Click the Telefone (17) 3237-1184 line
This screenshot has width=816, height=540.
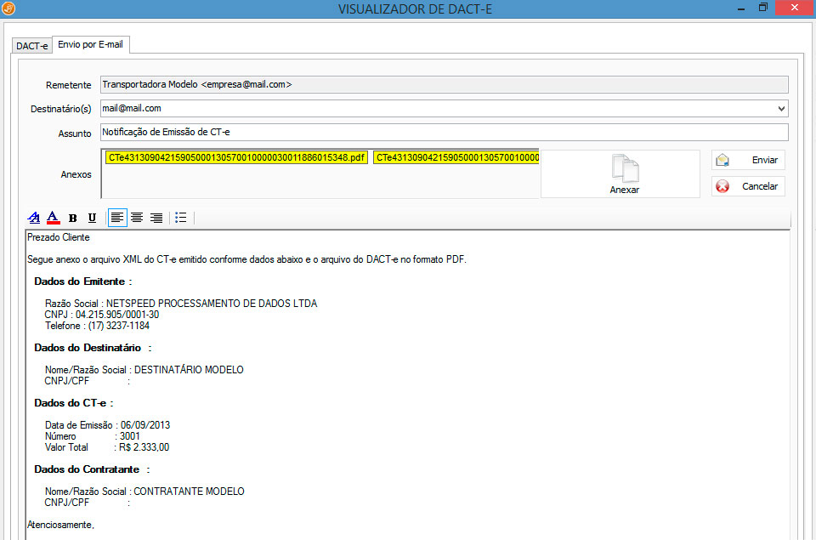[x=97, y=326]
